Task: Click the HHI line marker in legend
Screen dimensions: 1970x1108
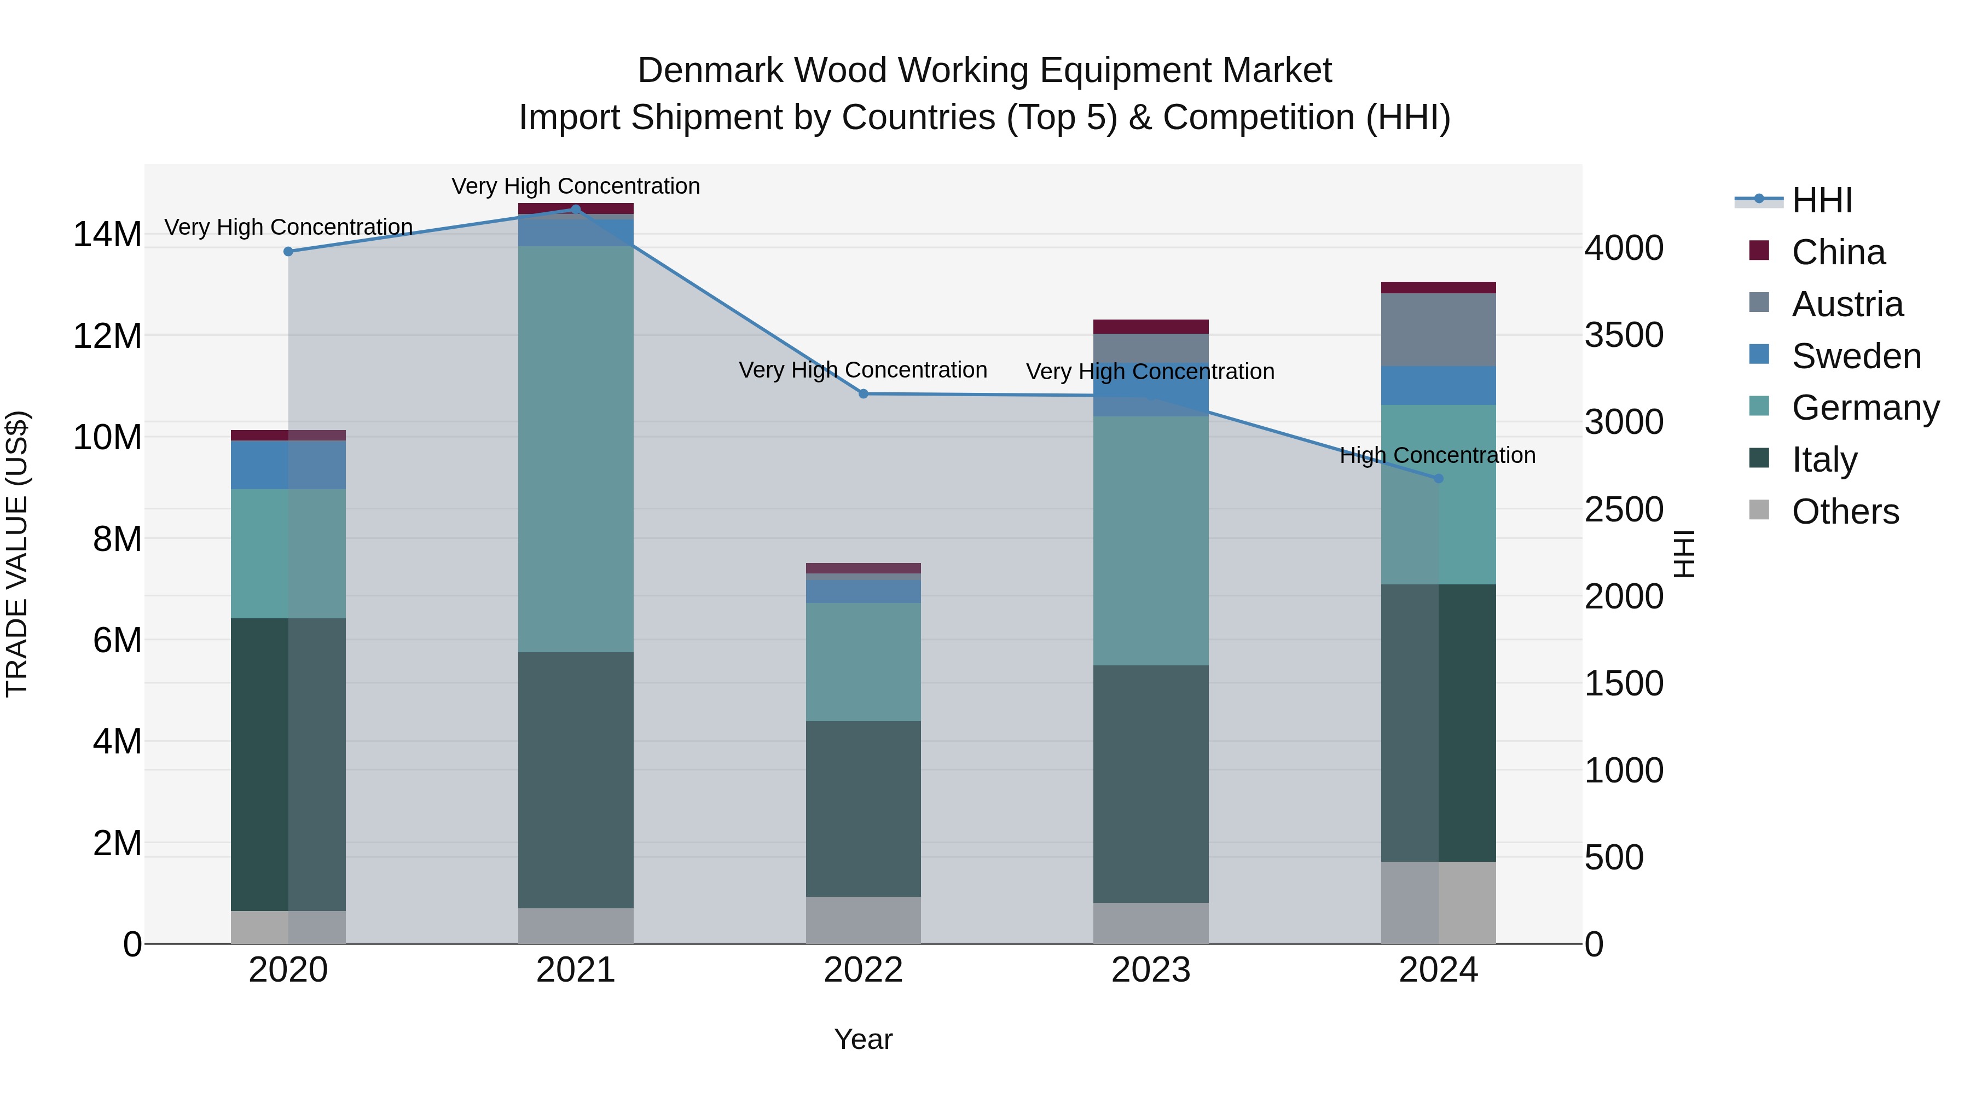Action: pos(1759,200)
